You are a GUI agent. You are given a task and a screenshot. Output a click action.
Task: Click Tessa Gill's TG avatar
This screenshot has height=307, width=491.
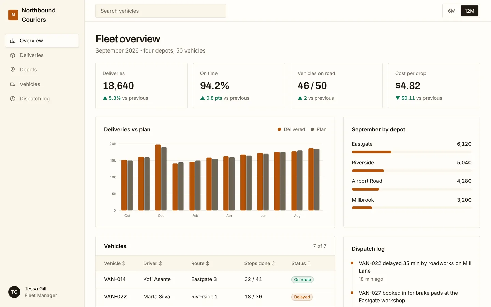(x=14, y=292)
